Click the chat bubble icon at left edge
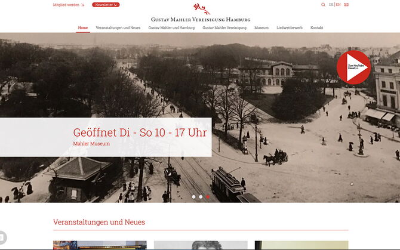This screenshot has width=400, height=250. click(x=2, y=237)
